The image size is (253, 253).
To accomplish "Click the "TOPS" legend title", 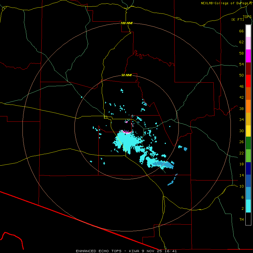I will [x=247, y=17].
